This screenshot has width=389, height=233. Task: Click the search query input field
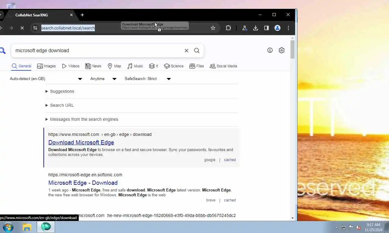[x=97, y=51]
